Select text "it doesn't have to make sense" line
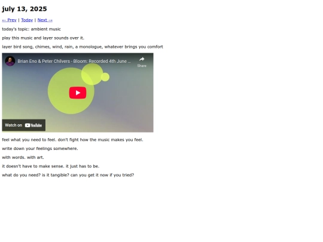This screenshot has height=242, width=323. [x=51, y=166]
